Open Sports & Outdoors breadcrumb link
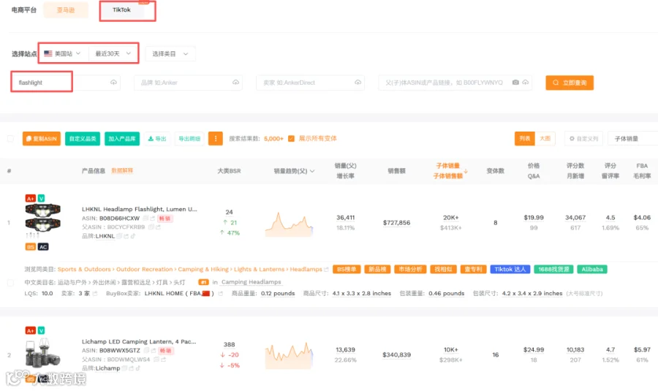This screenshot has height=391, width=658. 84,270
